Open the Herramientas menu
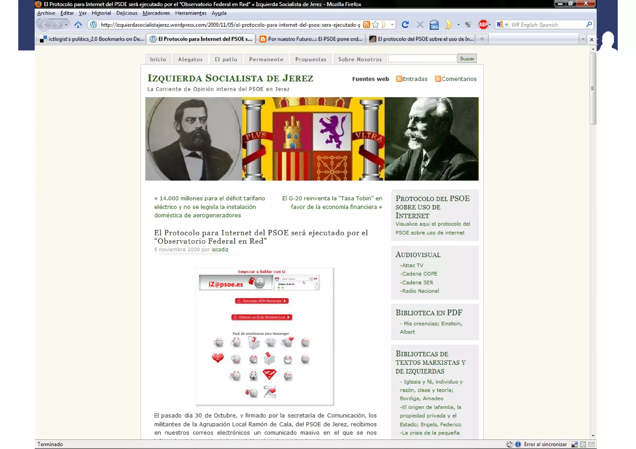The image size is (636, 449). click(x=191, y=13)
